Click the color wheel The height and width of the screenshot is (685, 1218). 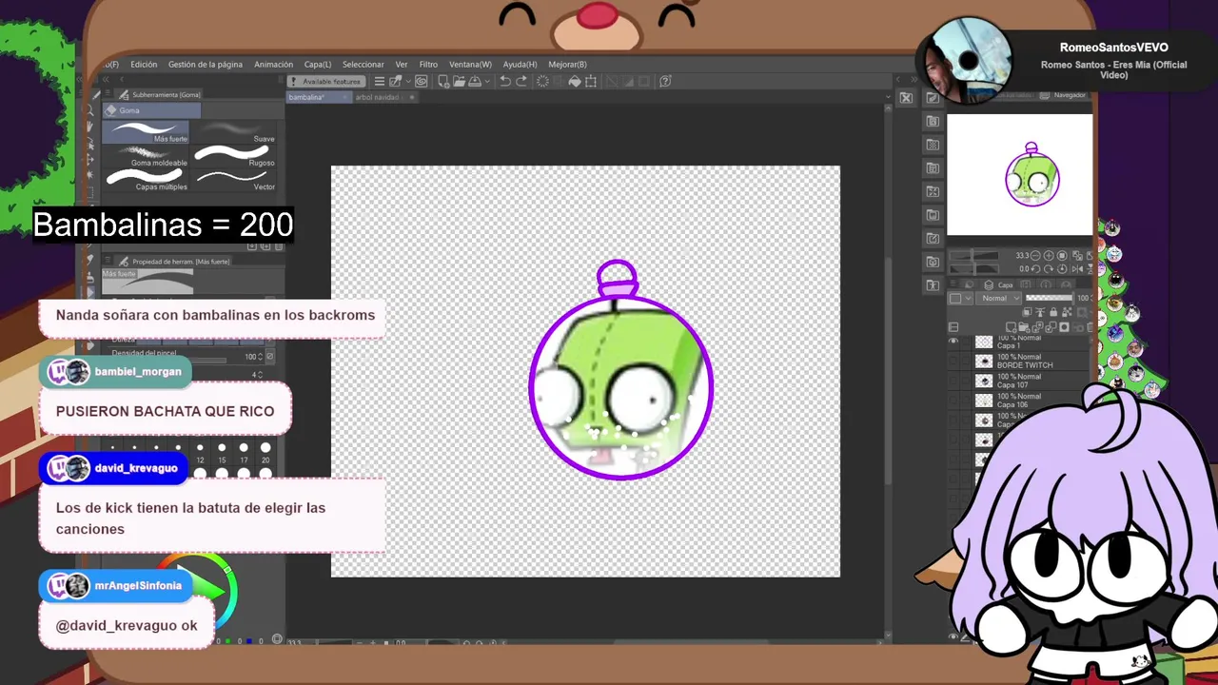point(198,592)
